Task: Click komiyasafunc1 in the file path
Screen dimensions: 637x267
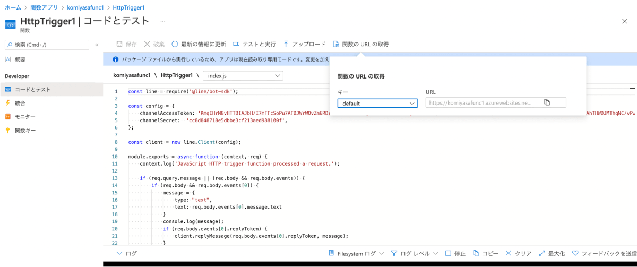Action: 132,75
